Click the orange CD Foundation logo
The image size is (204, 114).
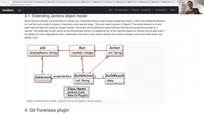coord(19,10)
